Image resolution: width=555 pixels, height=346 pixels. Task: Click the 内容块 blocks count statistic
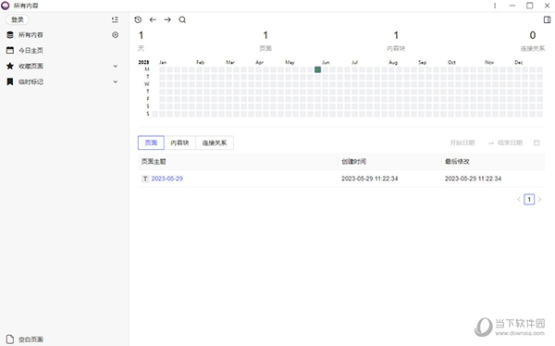(x=396, y=41)
